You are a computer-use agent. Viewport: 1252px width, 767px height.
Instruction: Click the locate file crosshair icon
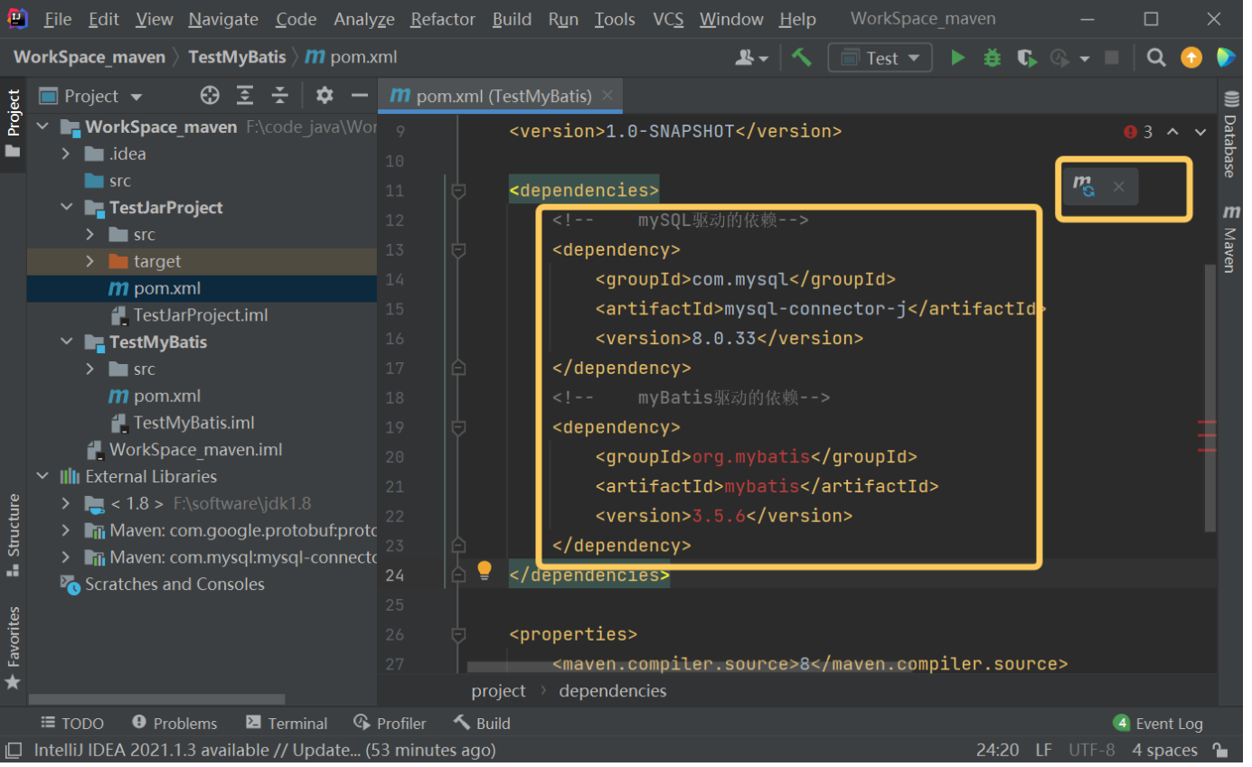click(210, 96)
